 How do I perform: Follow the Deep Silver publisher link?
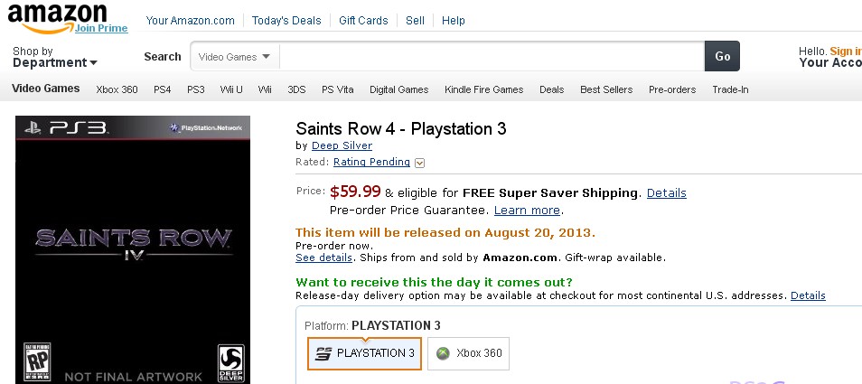click(x=342, y=145)
